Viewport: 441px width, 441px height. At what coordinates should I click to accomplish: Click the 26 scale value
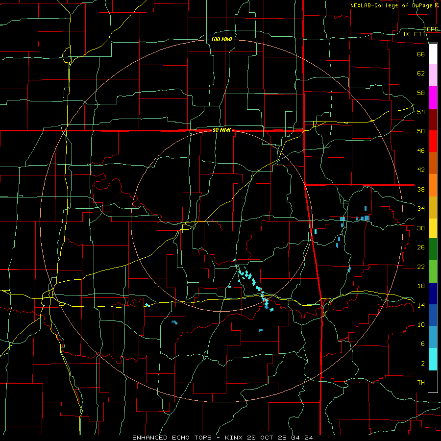click(x=421, y=247)
